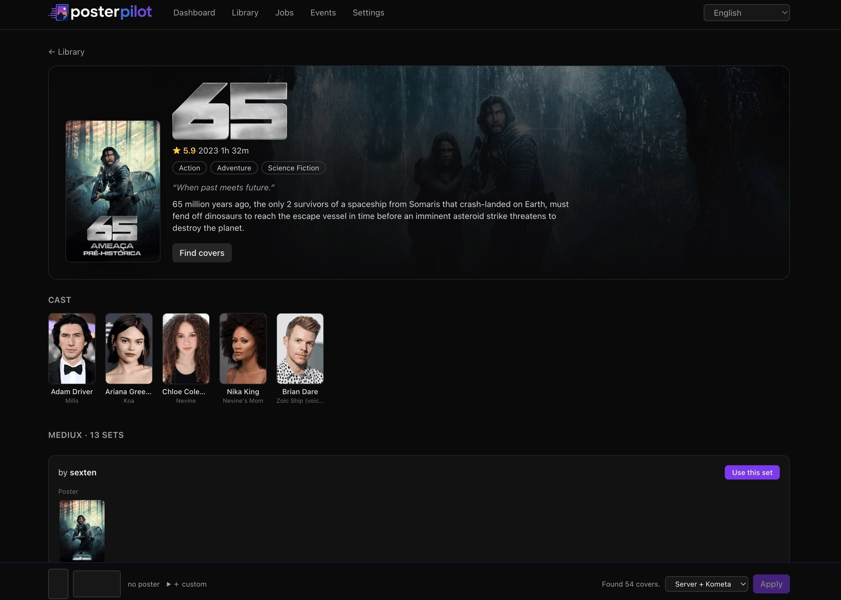Open the Settings page
Viewport: 841px width, 600px height.
(368, 12)
